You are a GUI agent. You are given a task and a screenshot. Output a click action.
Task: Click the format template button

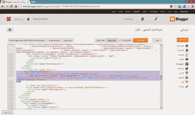(68, 40)
